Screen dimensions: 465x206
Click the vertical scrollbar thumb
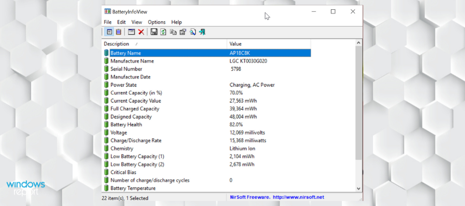(x=359, y=104)
